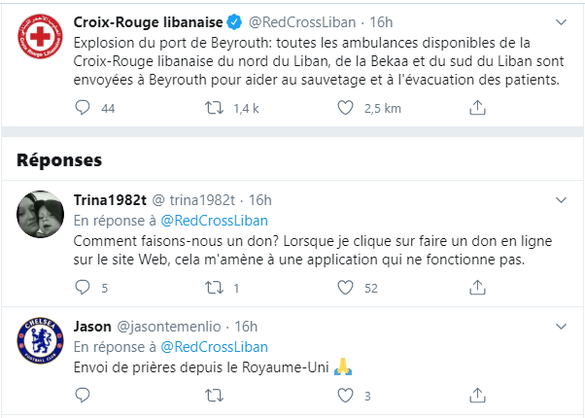Image resolution: width=585 pixels, height=418 pixels.
Task: Share Jason's reply tweet
Action: (475, 396)
